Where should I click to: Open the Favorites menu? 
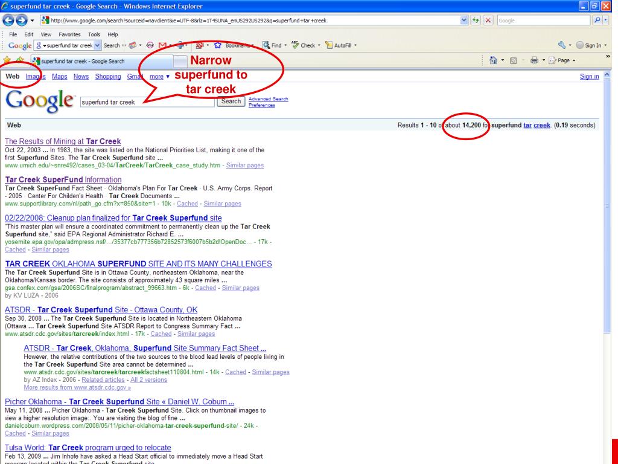(69, 34)
